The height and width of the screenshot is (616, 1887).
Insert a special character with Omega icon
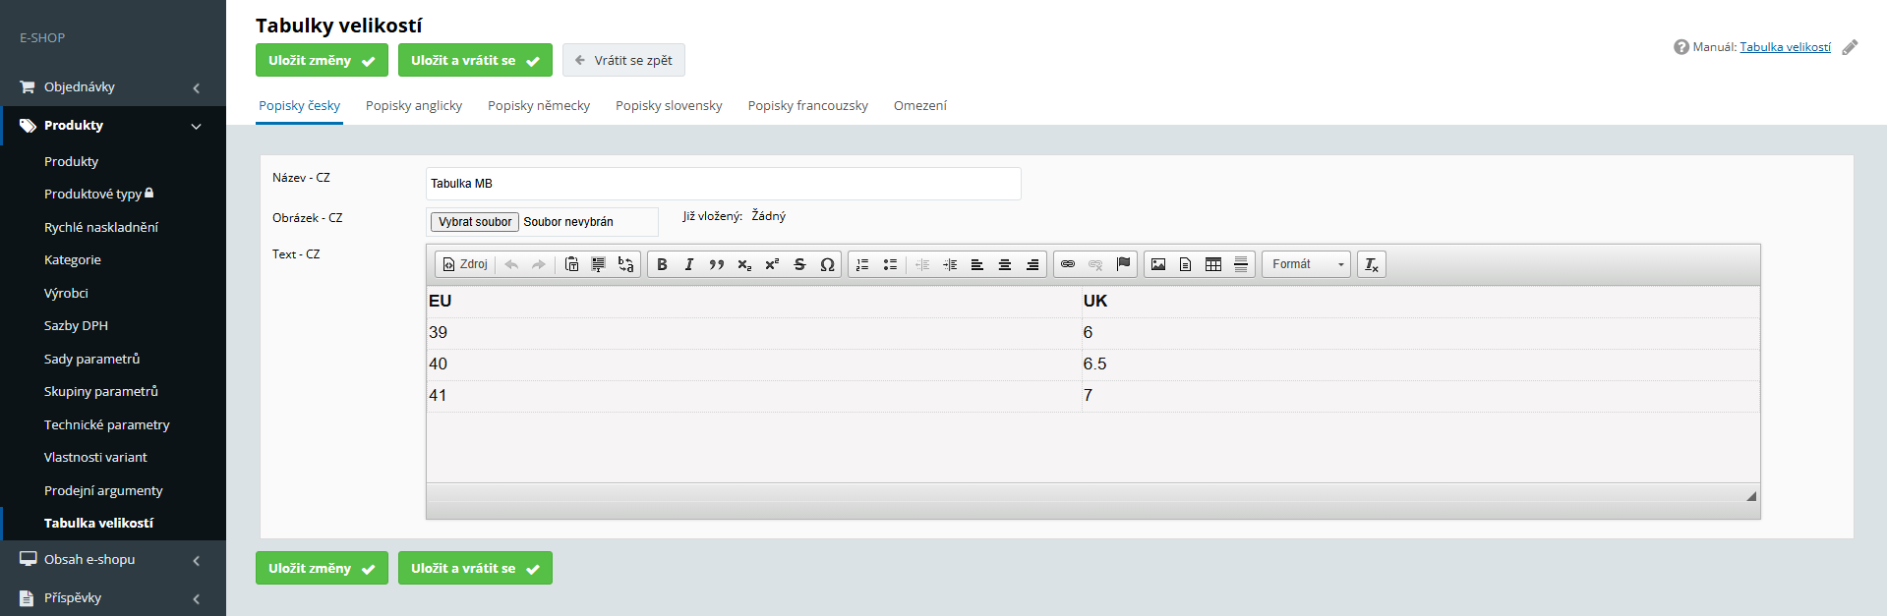click(x=827, y=264)
